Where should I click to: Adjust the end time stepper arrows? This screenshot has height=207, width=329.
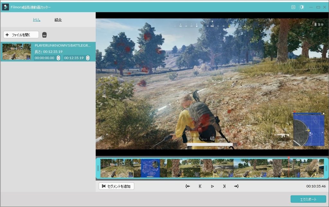pyautogui.click(x=88, y=58)
